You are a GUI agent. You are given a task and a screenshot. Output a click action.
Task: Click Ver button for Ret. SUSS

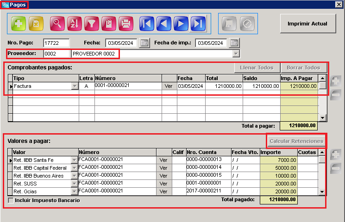click(x=163, y=184)
